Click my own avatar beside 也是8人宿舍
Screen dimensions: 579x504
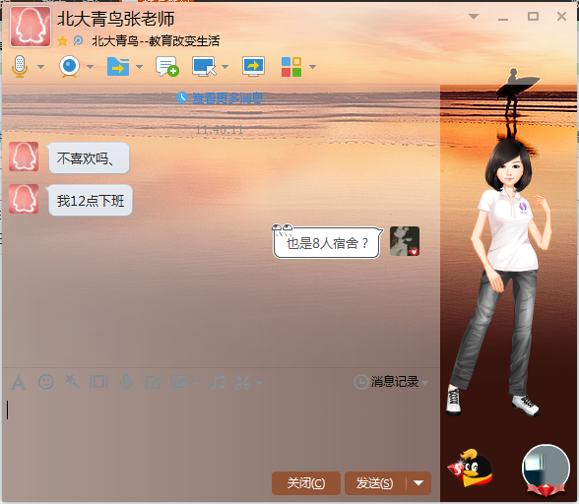pos(405,241)
